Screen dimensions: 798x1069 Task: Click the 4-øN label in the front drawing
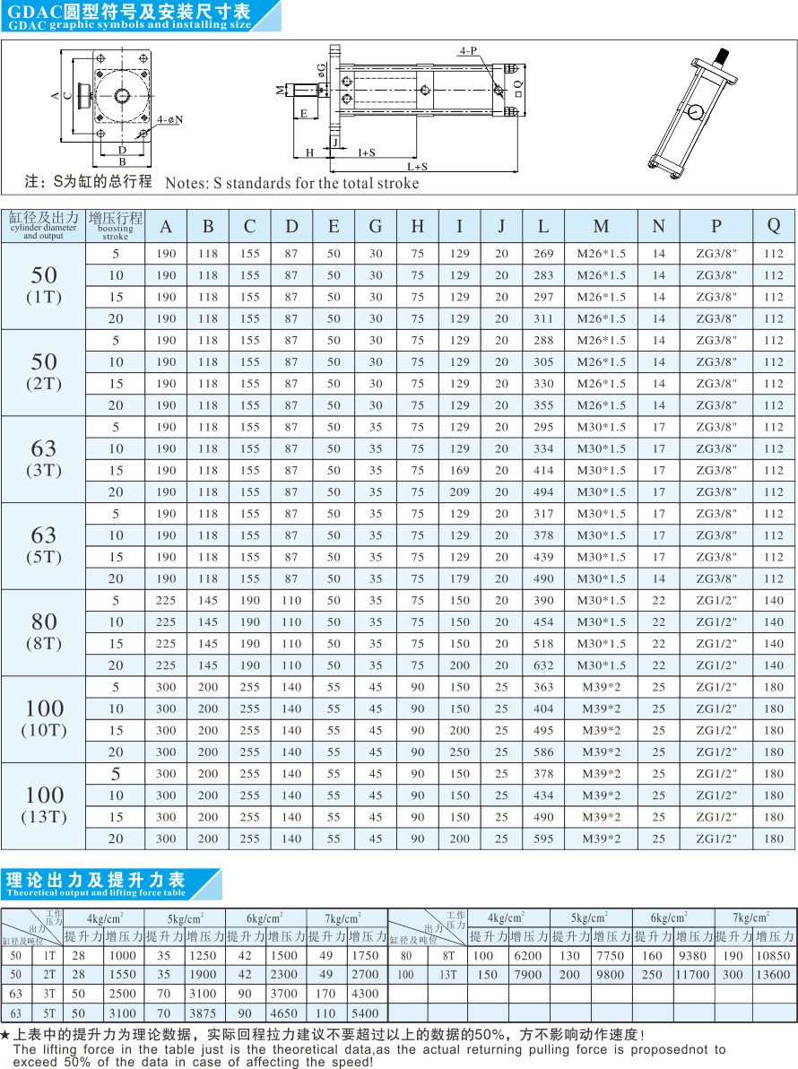[169, 119]
